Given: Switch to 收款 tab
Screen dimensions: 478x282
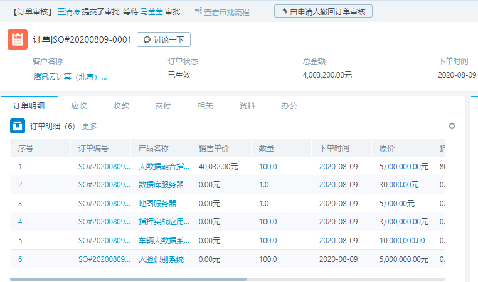Looking at the screenshot, I should [x=121, y=106].
